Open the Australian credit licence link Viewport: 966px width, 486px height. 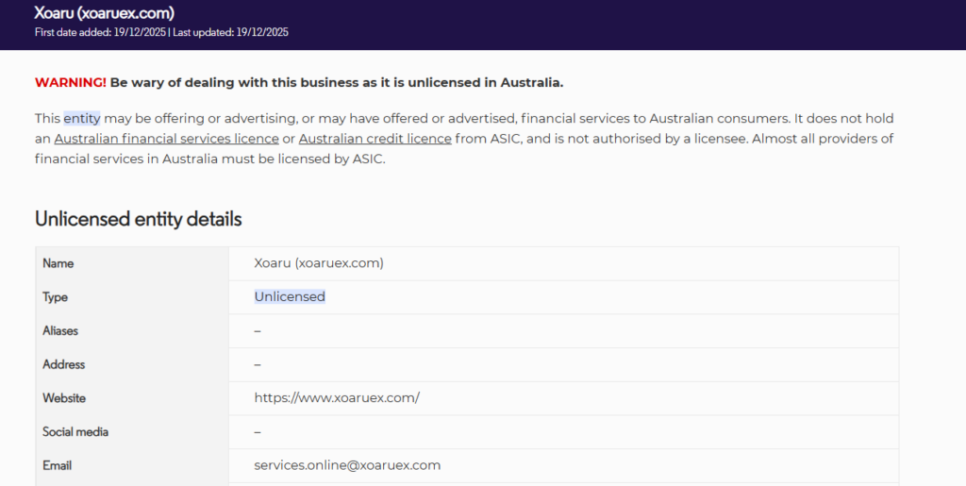coord(375,139)
